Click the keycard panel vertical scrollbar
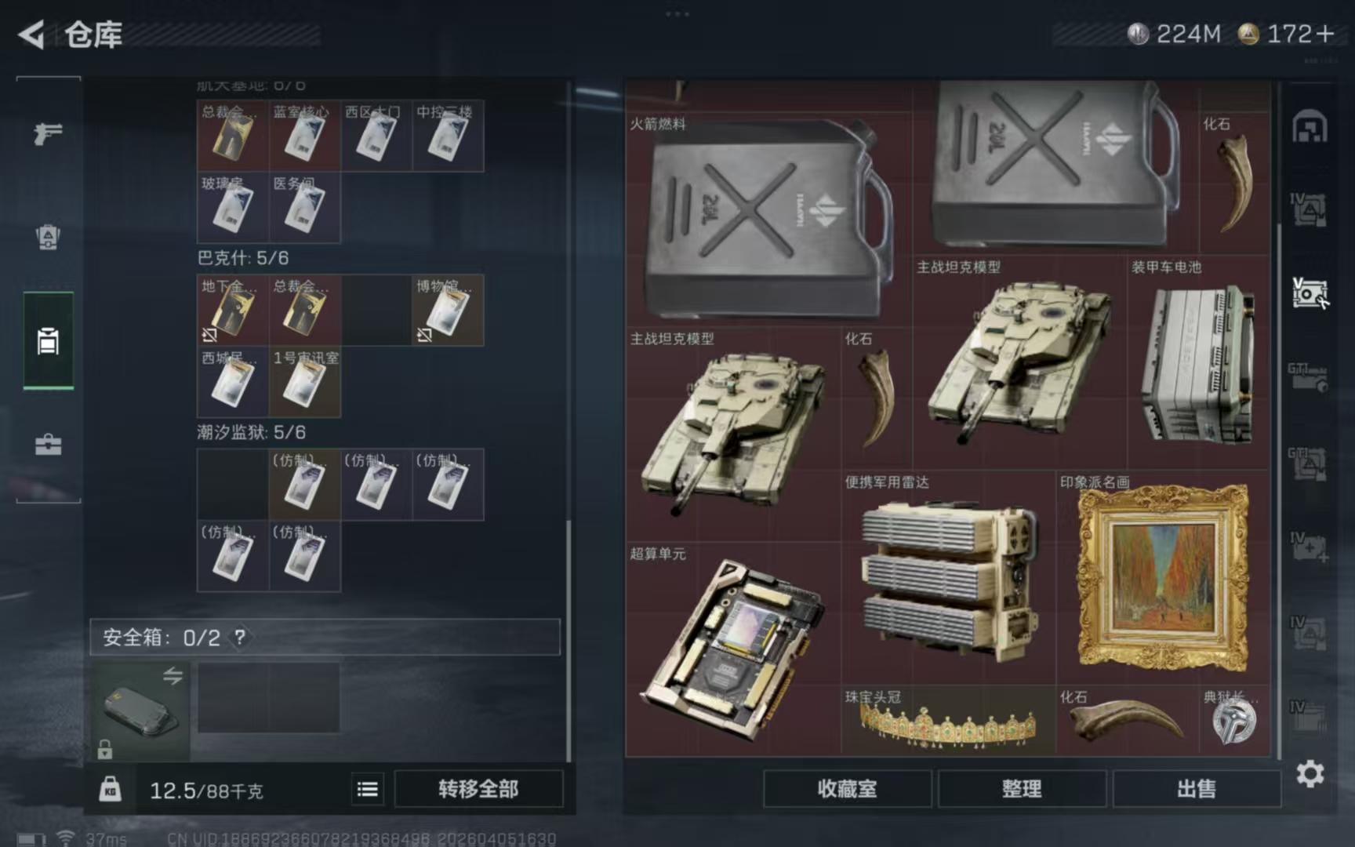The height and width of the screenshot is (847, 1355). click(569, 640)
